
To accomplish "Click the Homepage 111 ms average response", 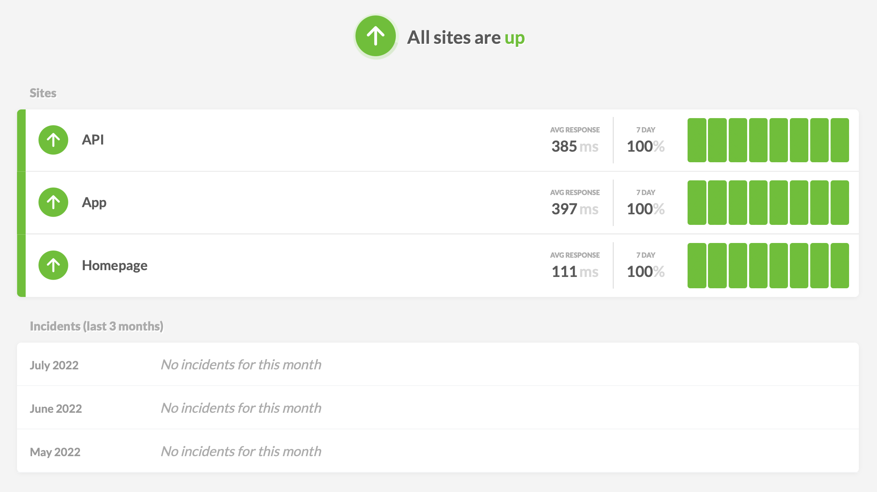I will [x=574, y=271].
